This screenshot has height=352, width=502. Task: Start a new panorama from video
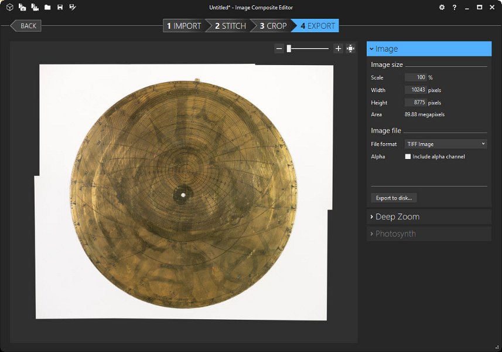point(35,8)
